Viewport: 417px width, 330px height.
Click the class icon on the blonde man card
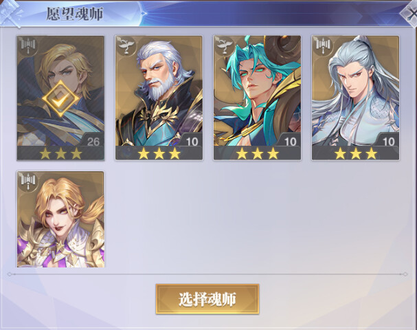[28, 45]
